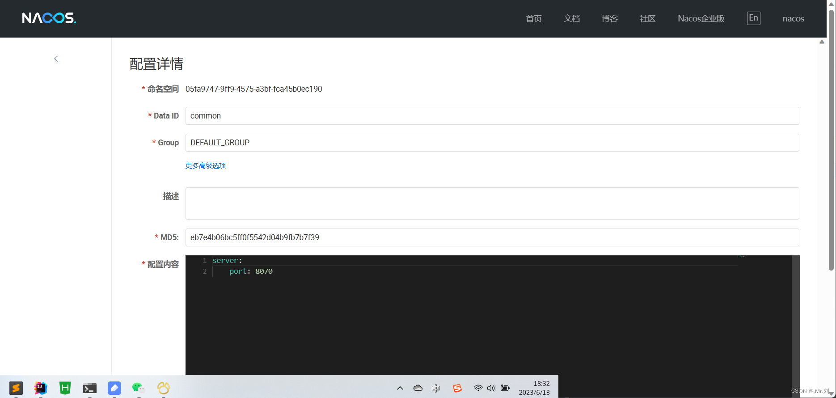Click into the 描述 text area

tap(492, 203)
